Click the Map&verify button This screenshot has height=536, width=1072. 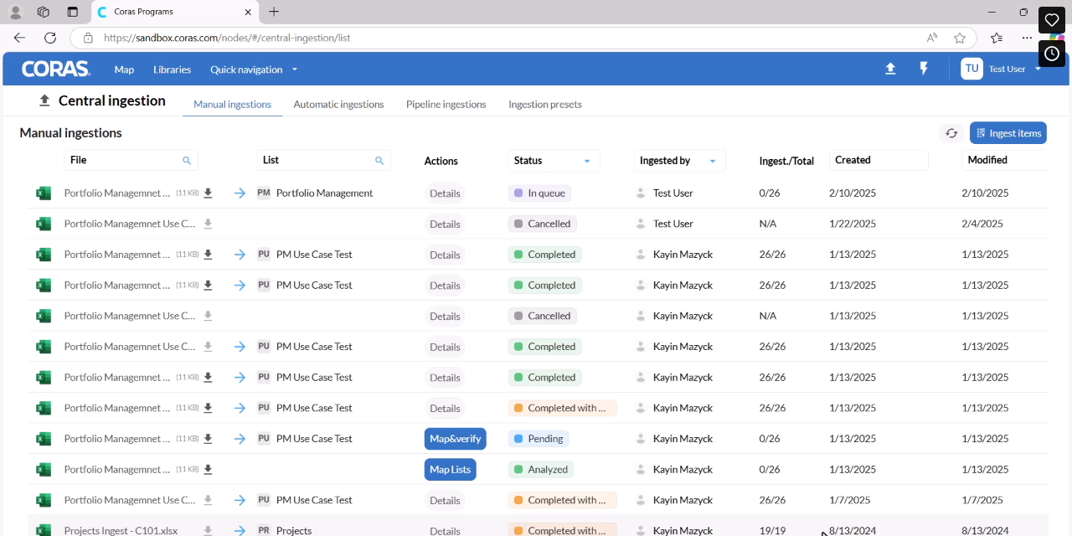point(455,439)
